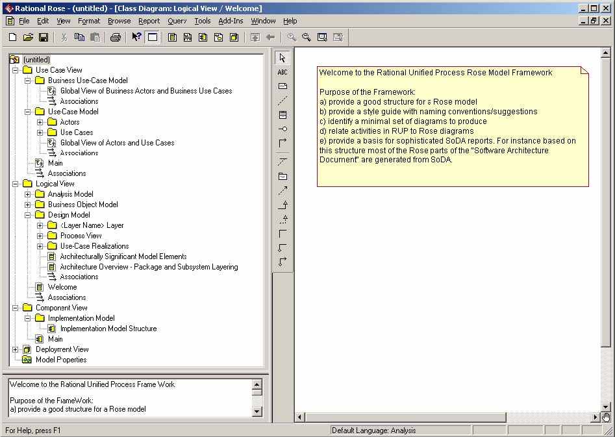Click the Undo Fit In Window icon

[x=338, y=37]
